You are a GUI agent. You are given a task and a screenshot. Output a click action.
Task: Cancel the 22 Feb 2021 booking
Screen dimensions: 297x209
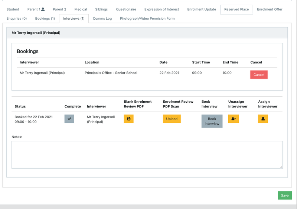(259, 74)
